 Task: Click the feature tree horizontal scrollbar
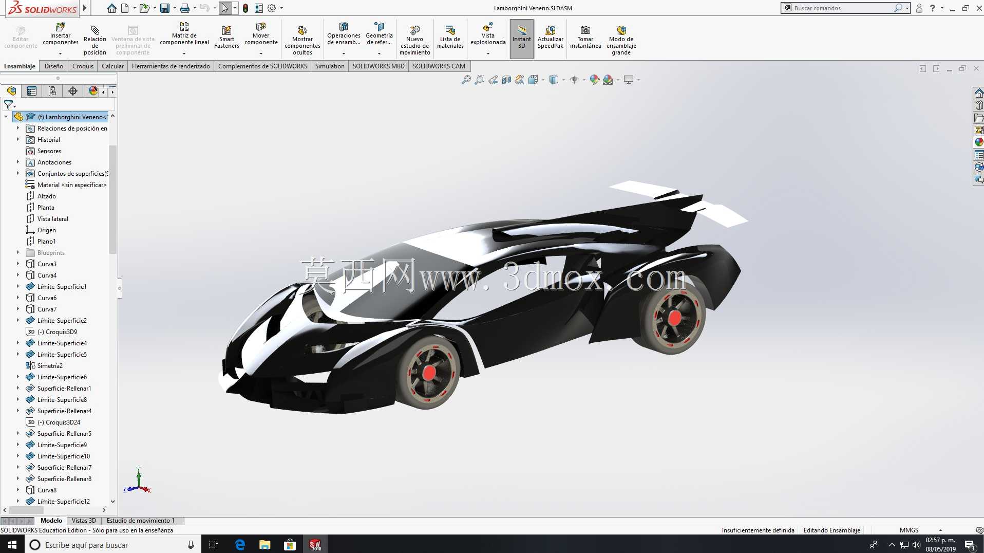[27, 510]
